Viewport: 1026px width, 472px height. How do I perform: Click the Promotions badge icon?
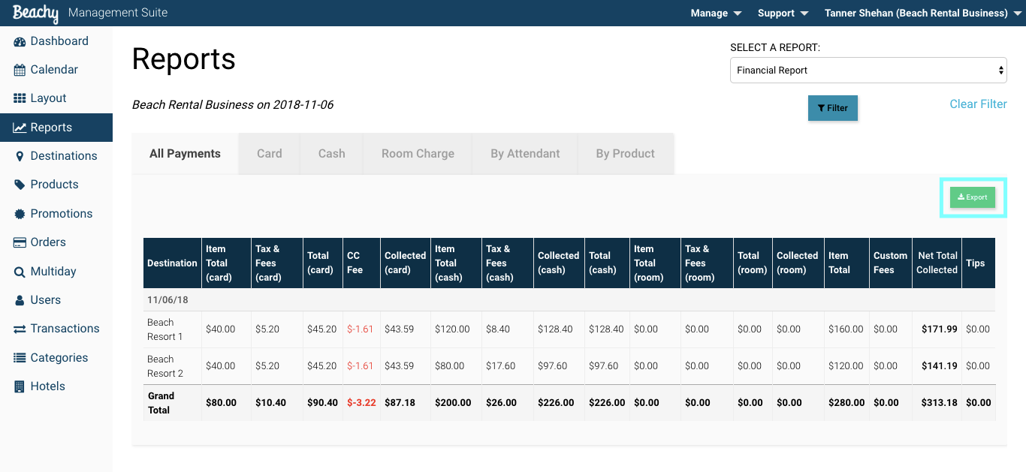(20, 214)
